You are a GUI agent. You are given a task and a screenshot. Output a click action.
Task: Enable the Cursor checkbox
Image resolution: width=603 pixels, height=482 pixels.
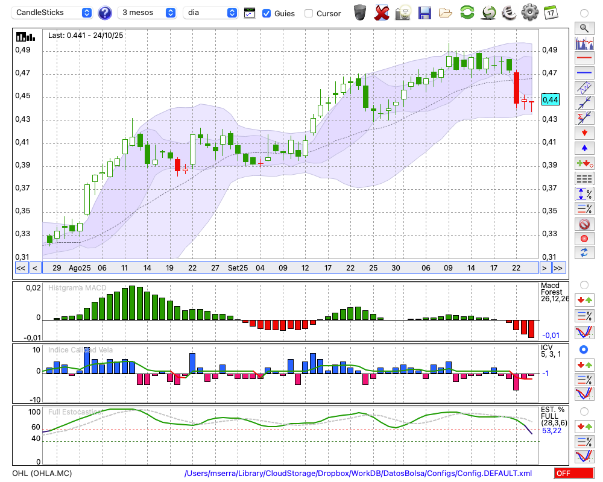tap(308, 13)
